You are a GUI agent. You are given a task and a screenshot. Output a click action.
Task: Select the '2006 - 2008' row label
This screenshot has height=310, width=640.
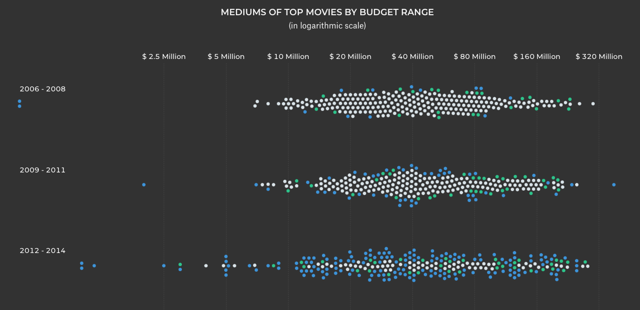tap(42, 89)
